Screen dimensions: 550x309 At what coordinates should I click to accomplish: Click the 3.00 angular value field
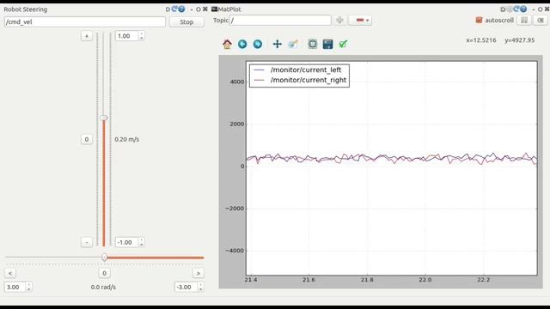click(x=15, y=287)
